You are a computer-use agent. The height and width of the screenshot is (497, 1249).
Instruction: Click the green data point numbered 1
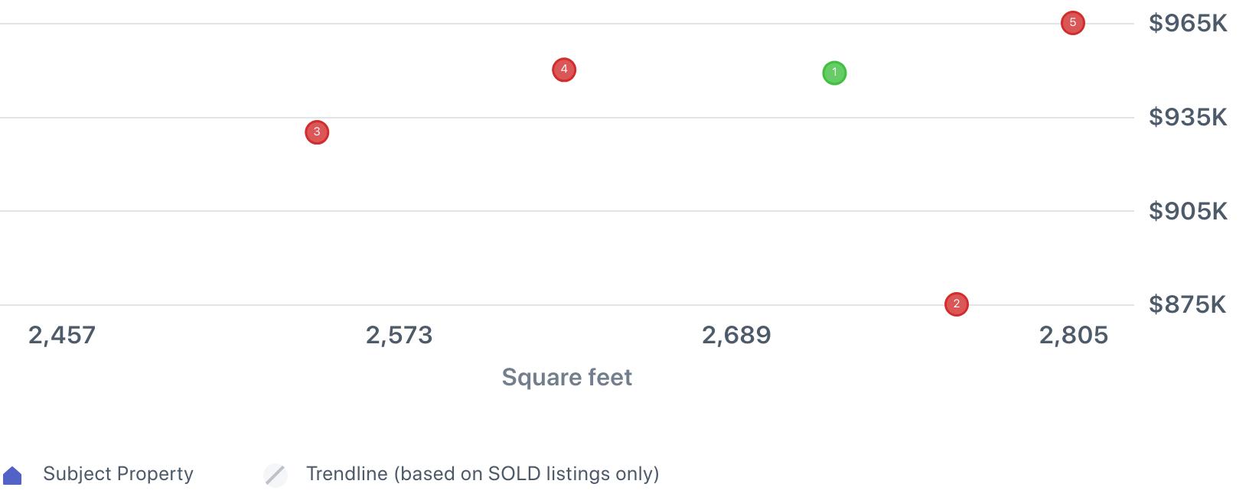coord(834,73)
